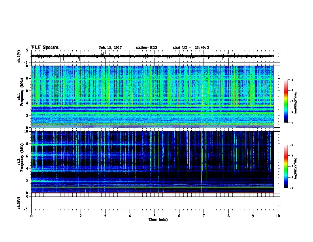
Task: Click the "-3" label on ch.1 colorbar
Action: (291, 79)
